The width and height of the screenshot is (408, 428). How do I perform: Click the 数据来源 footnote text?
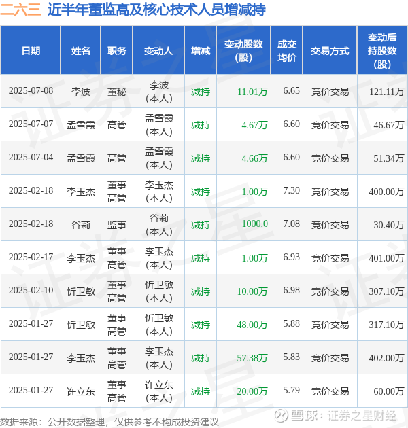(109, 422)
